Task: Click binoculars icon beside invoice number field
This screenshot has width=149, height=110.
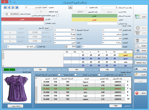Action: (70, 8)
